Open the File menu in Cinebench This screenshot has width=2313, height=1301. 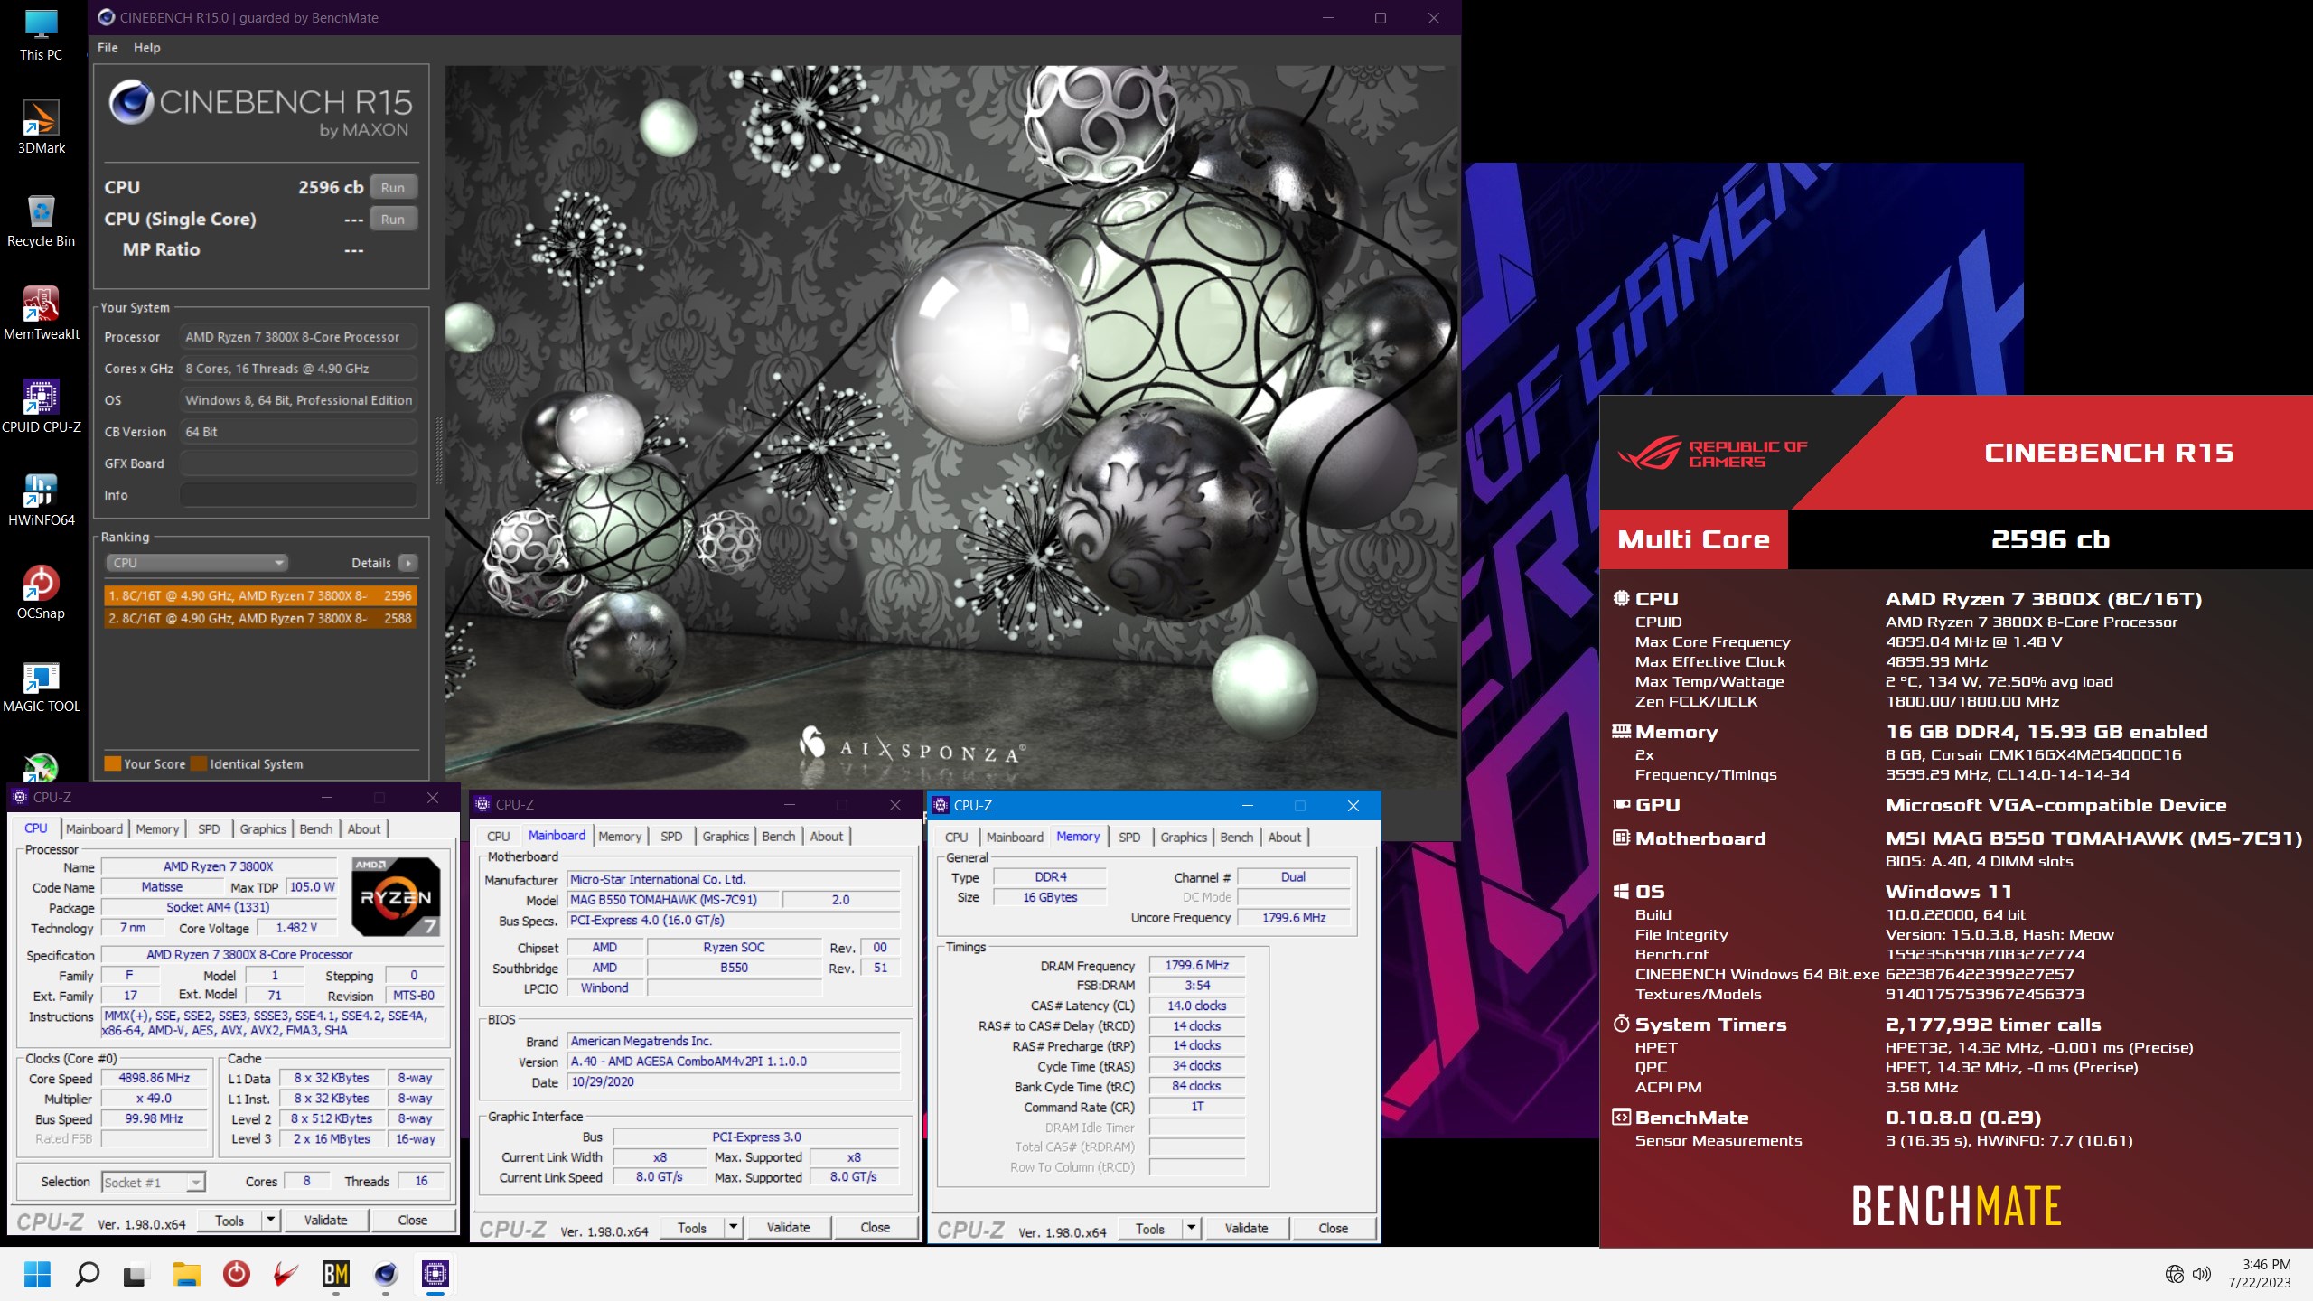pyautogui.click(x=108, y=48)
